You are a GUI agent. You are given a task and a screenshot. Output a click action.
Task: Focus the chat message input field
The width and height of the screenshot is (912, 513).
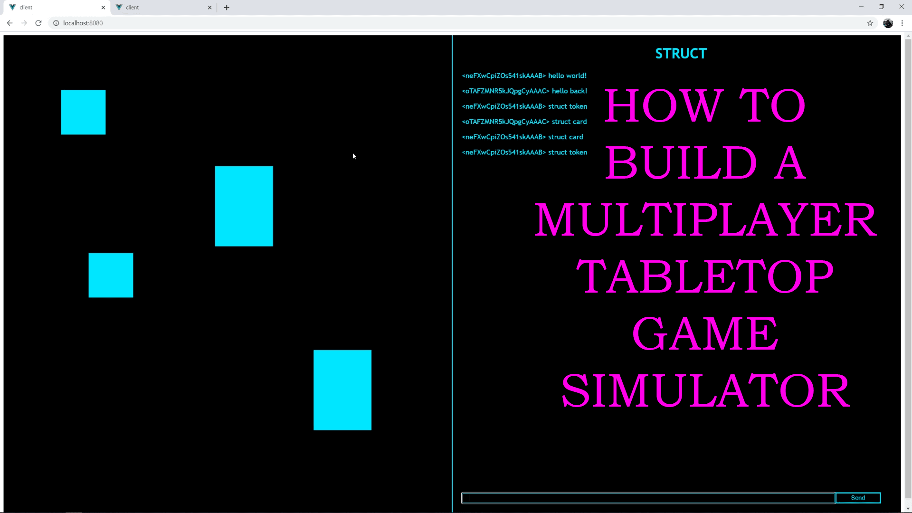(648, 497)
